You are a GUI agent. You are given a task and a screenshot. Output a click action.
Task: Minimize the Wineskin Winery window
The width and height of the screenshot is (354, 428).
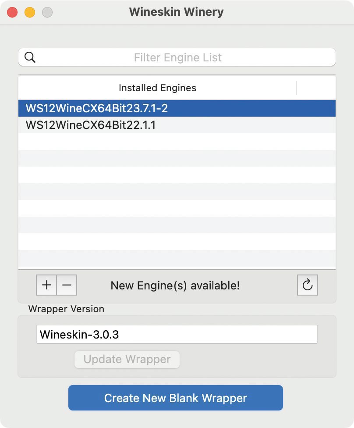[30, 12]
